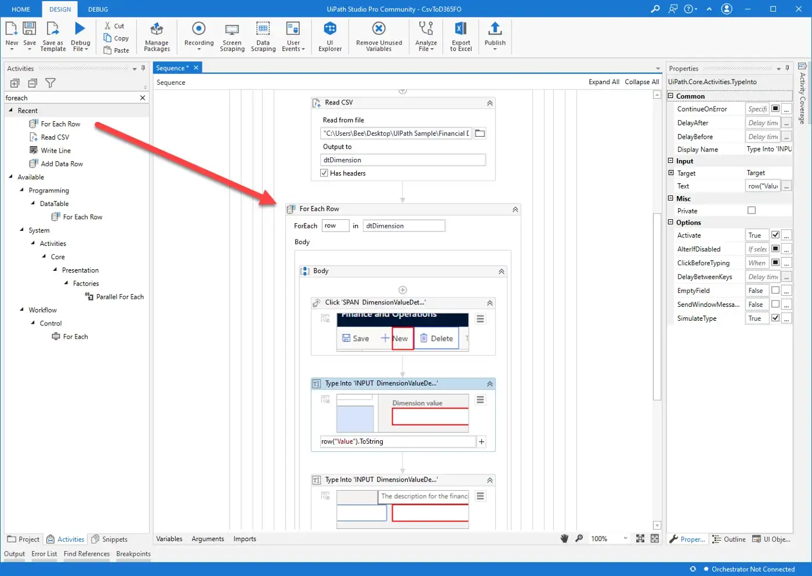Toggle the EmptyField checkbox
The height and width of the screenshot is (576, 812).
pos(775,290)
